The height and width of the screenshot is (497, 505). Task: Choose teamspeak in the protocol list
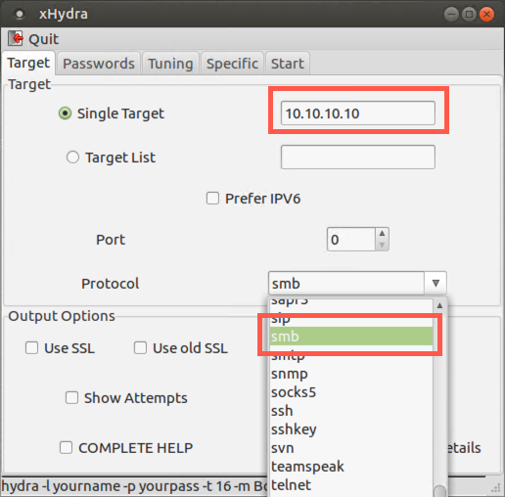[x=351, y=467]
